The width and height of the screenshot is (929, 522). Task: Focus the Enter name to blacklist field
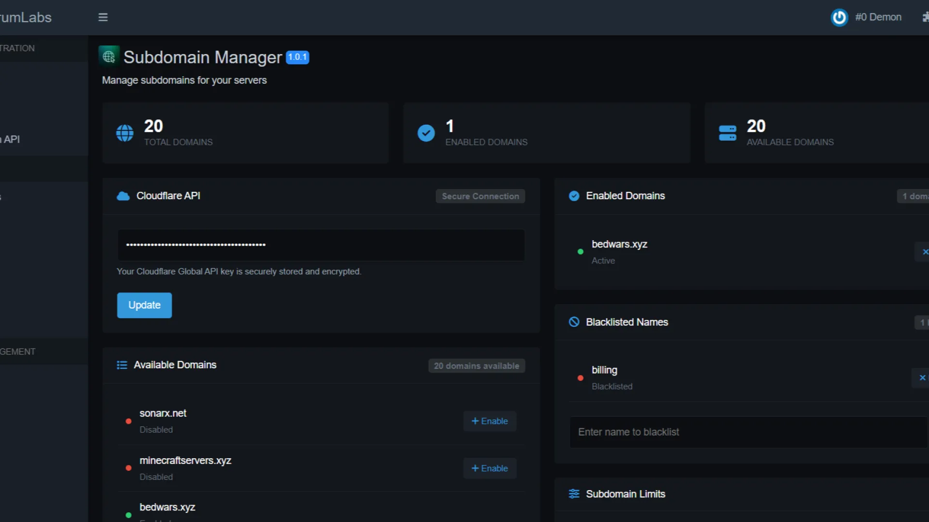[x=748, y=432]
